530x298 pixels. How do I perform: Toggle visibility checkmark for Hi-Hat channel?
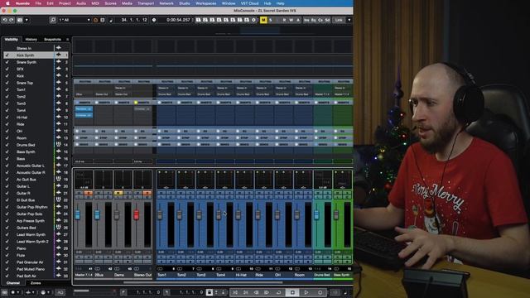coord(7,118)
